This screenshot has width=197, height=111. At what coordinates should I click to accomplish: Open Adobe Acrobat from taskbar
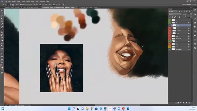(123, 109)
